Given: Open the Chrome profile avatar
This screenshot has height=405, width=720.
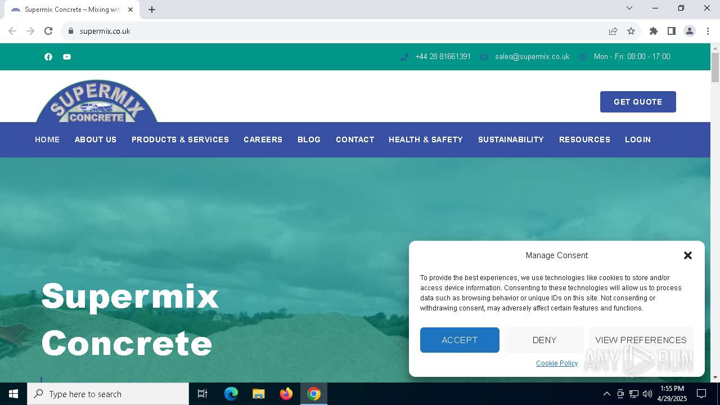Looking at the screenshot, I should click(x=690, y=31).
